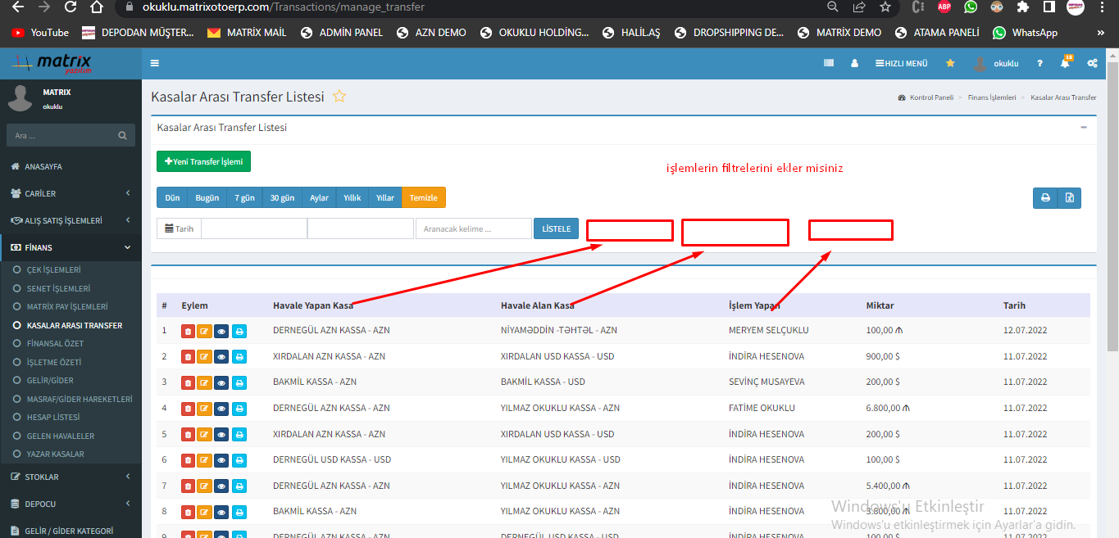Delete transfer row 1 with trash icon

click(188, 331)
